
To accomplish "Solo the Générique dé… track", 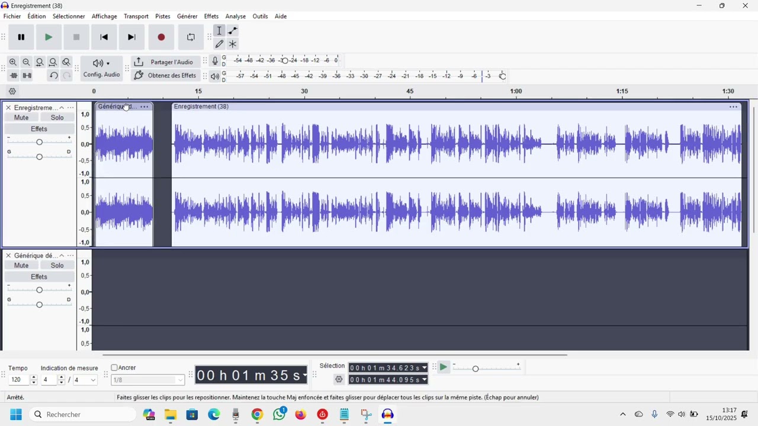I will pos(57,266).
